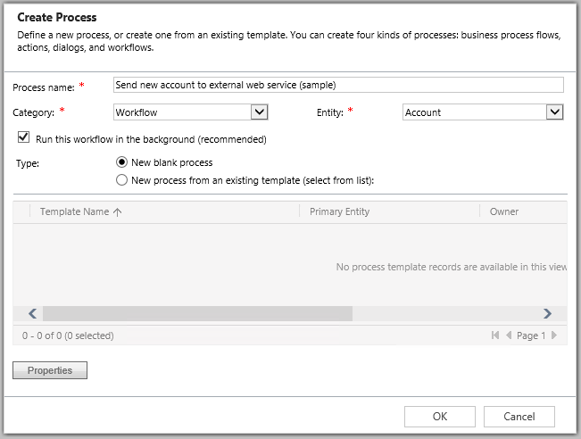Click the selection column header left of Template Name
Image resolution: width=581 pixels, height=439 pixels.
pyautogui.click(x=22, y=212)
